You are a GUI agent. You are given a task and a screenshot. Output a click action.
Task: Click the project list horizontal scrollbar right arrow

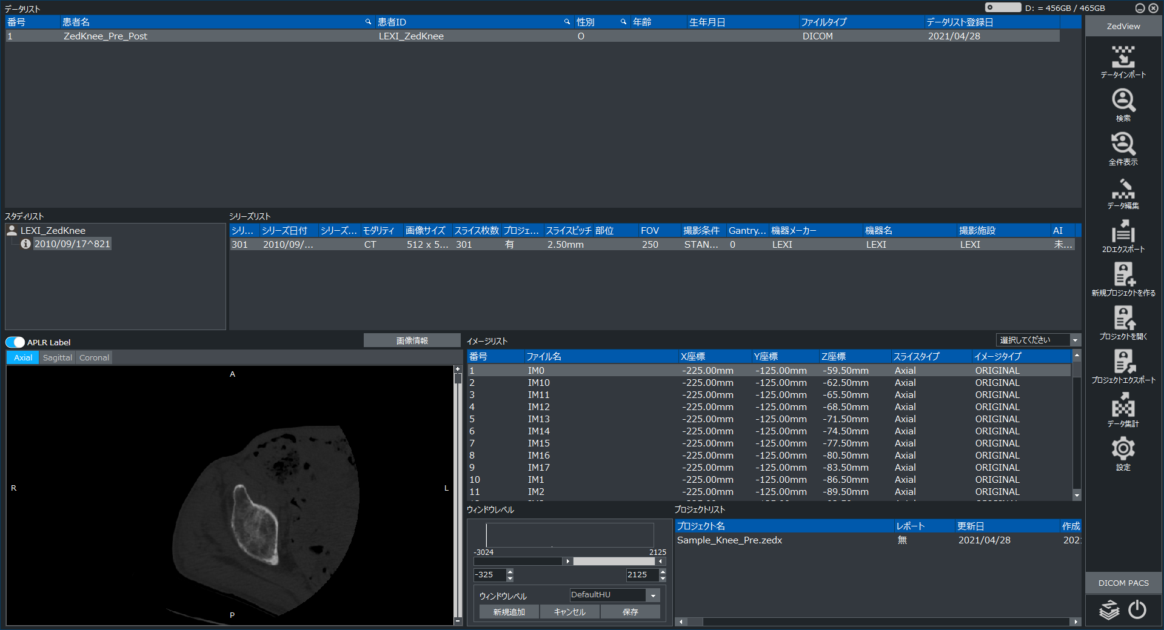pos(1075,622)
